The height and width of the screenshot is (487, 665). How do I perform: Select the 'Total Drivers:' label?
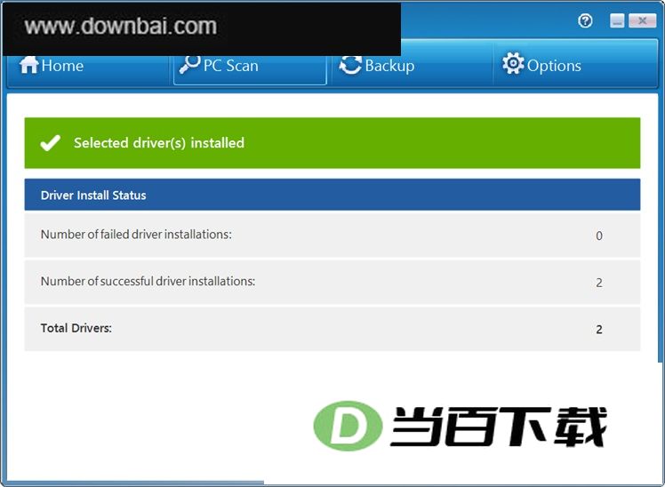pos(76,328)
